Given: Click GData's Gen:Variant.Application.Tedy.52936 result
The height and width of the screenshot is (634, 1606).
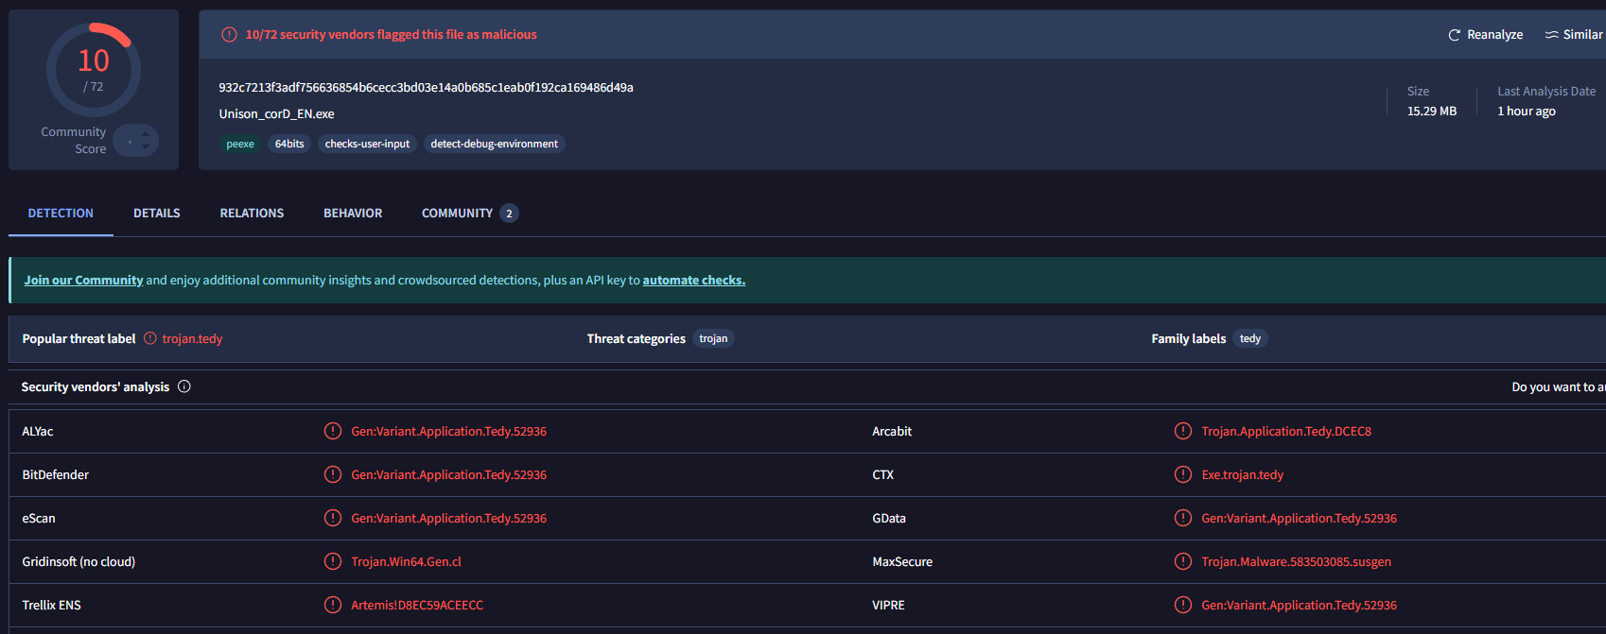Looking at the screenshot, I should tap(1300, 519).
